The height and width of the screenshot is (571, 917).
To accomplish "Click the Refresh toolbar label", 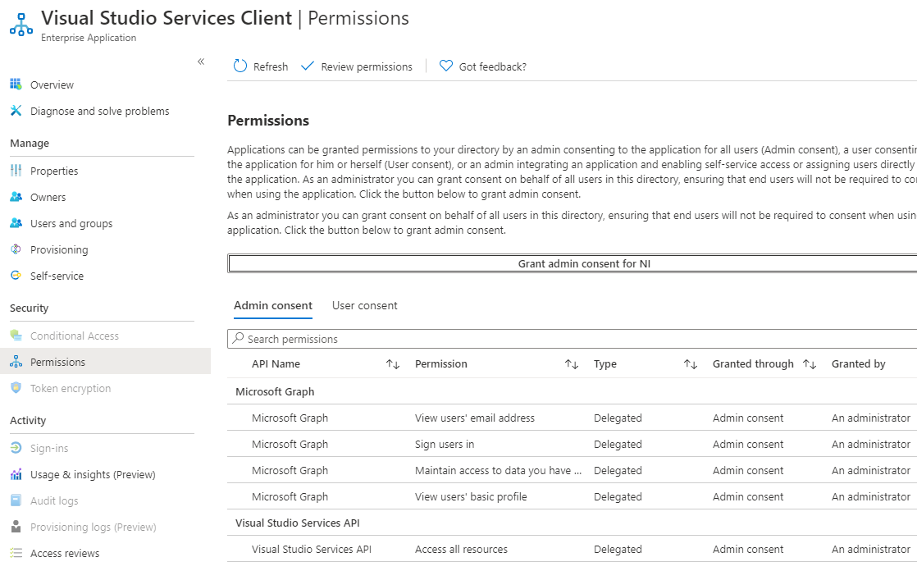I will [x=270, y=66].
